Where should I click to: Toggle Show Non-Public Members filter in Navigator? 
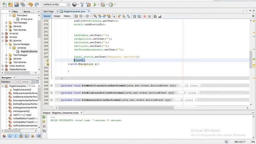[21, 136]
